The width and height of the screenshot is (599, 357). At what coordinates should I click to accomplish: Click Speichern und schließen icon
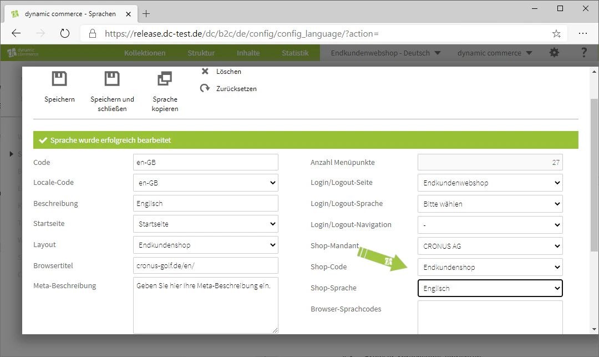(112, 79)
